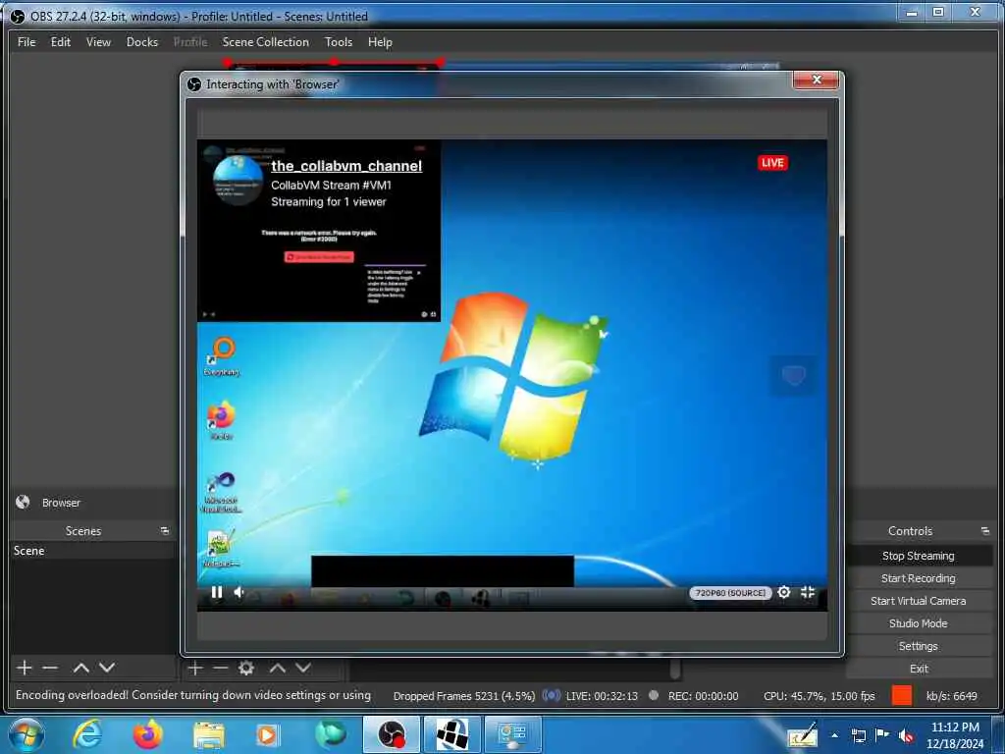The height and width of the screenshot is (754, 1005).
Task: Click Start Virtual Camera button
Action: pyautogui.click(x=919, y=601)
